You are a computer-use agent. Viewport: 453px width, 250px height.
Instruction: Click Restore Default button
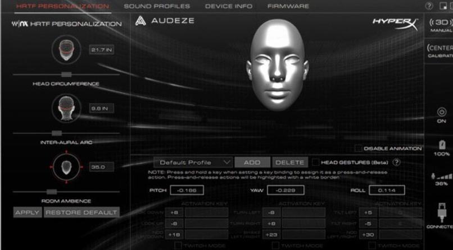click(81, 212)
